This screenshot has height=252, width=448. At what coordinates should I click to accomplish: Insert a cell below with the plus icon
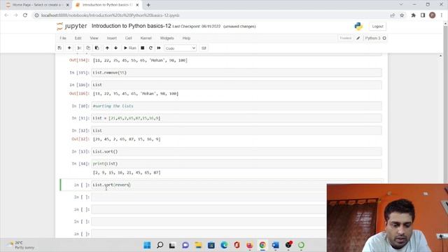(69, 48)
